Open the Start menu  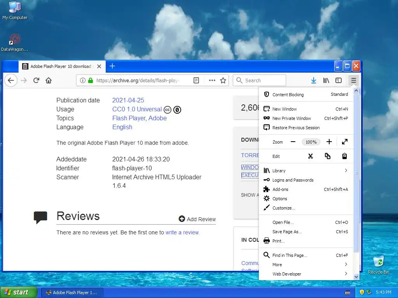pos(18,292)
